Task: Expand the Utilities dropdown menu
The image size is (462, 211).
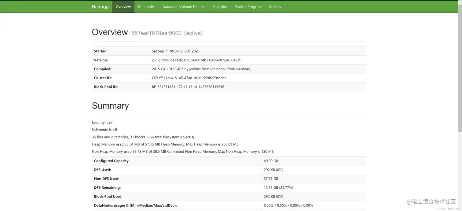Action: pos(276,7)
